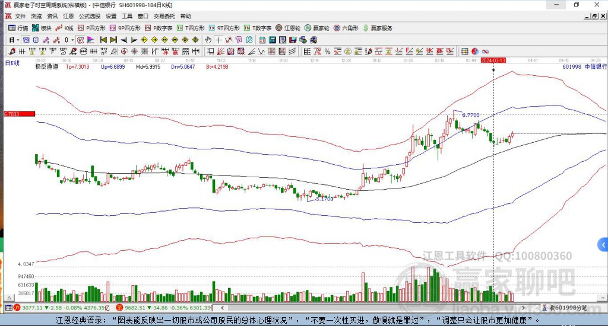Click the Tp=7.3013 value
This screenshot has height=326, width=608.
tap(78, 66)
